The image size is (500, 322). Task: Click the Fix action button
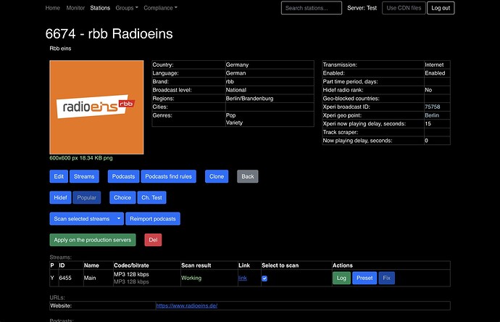386,278
